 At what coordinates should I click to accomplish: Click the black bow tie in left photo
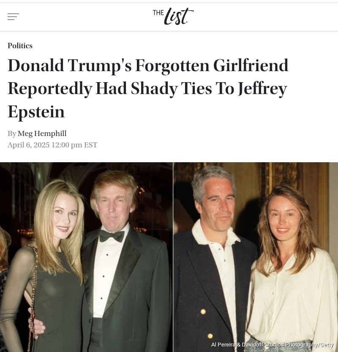tap(112, 236)
